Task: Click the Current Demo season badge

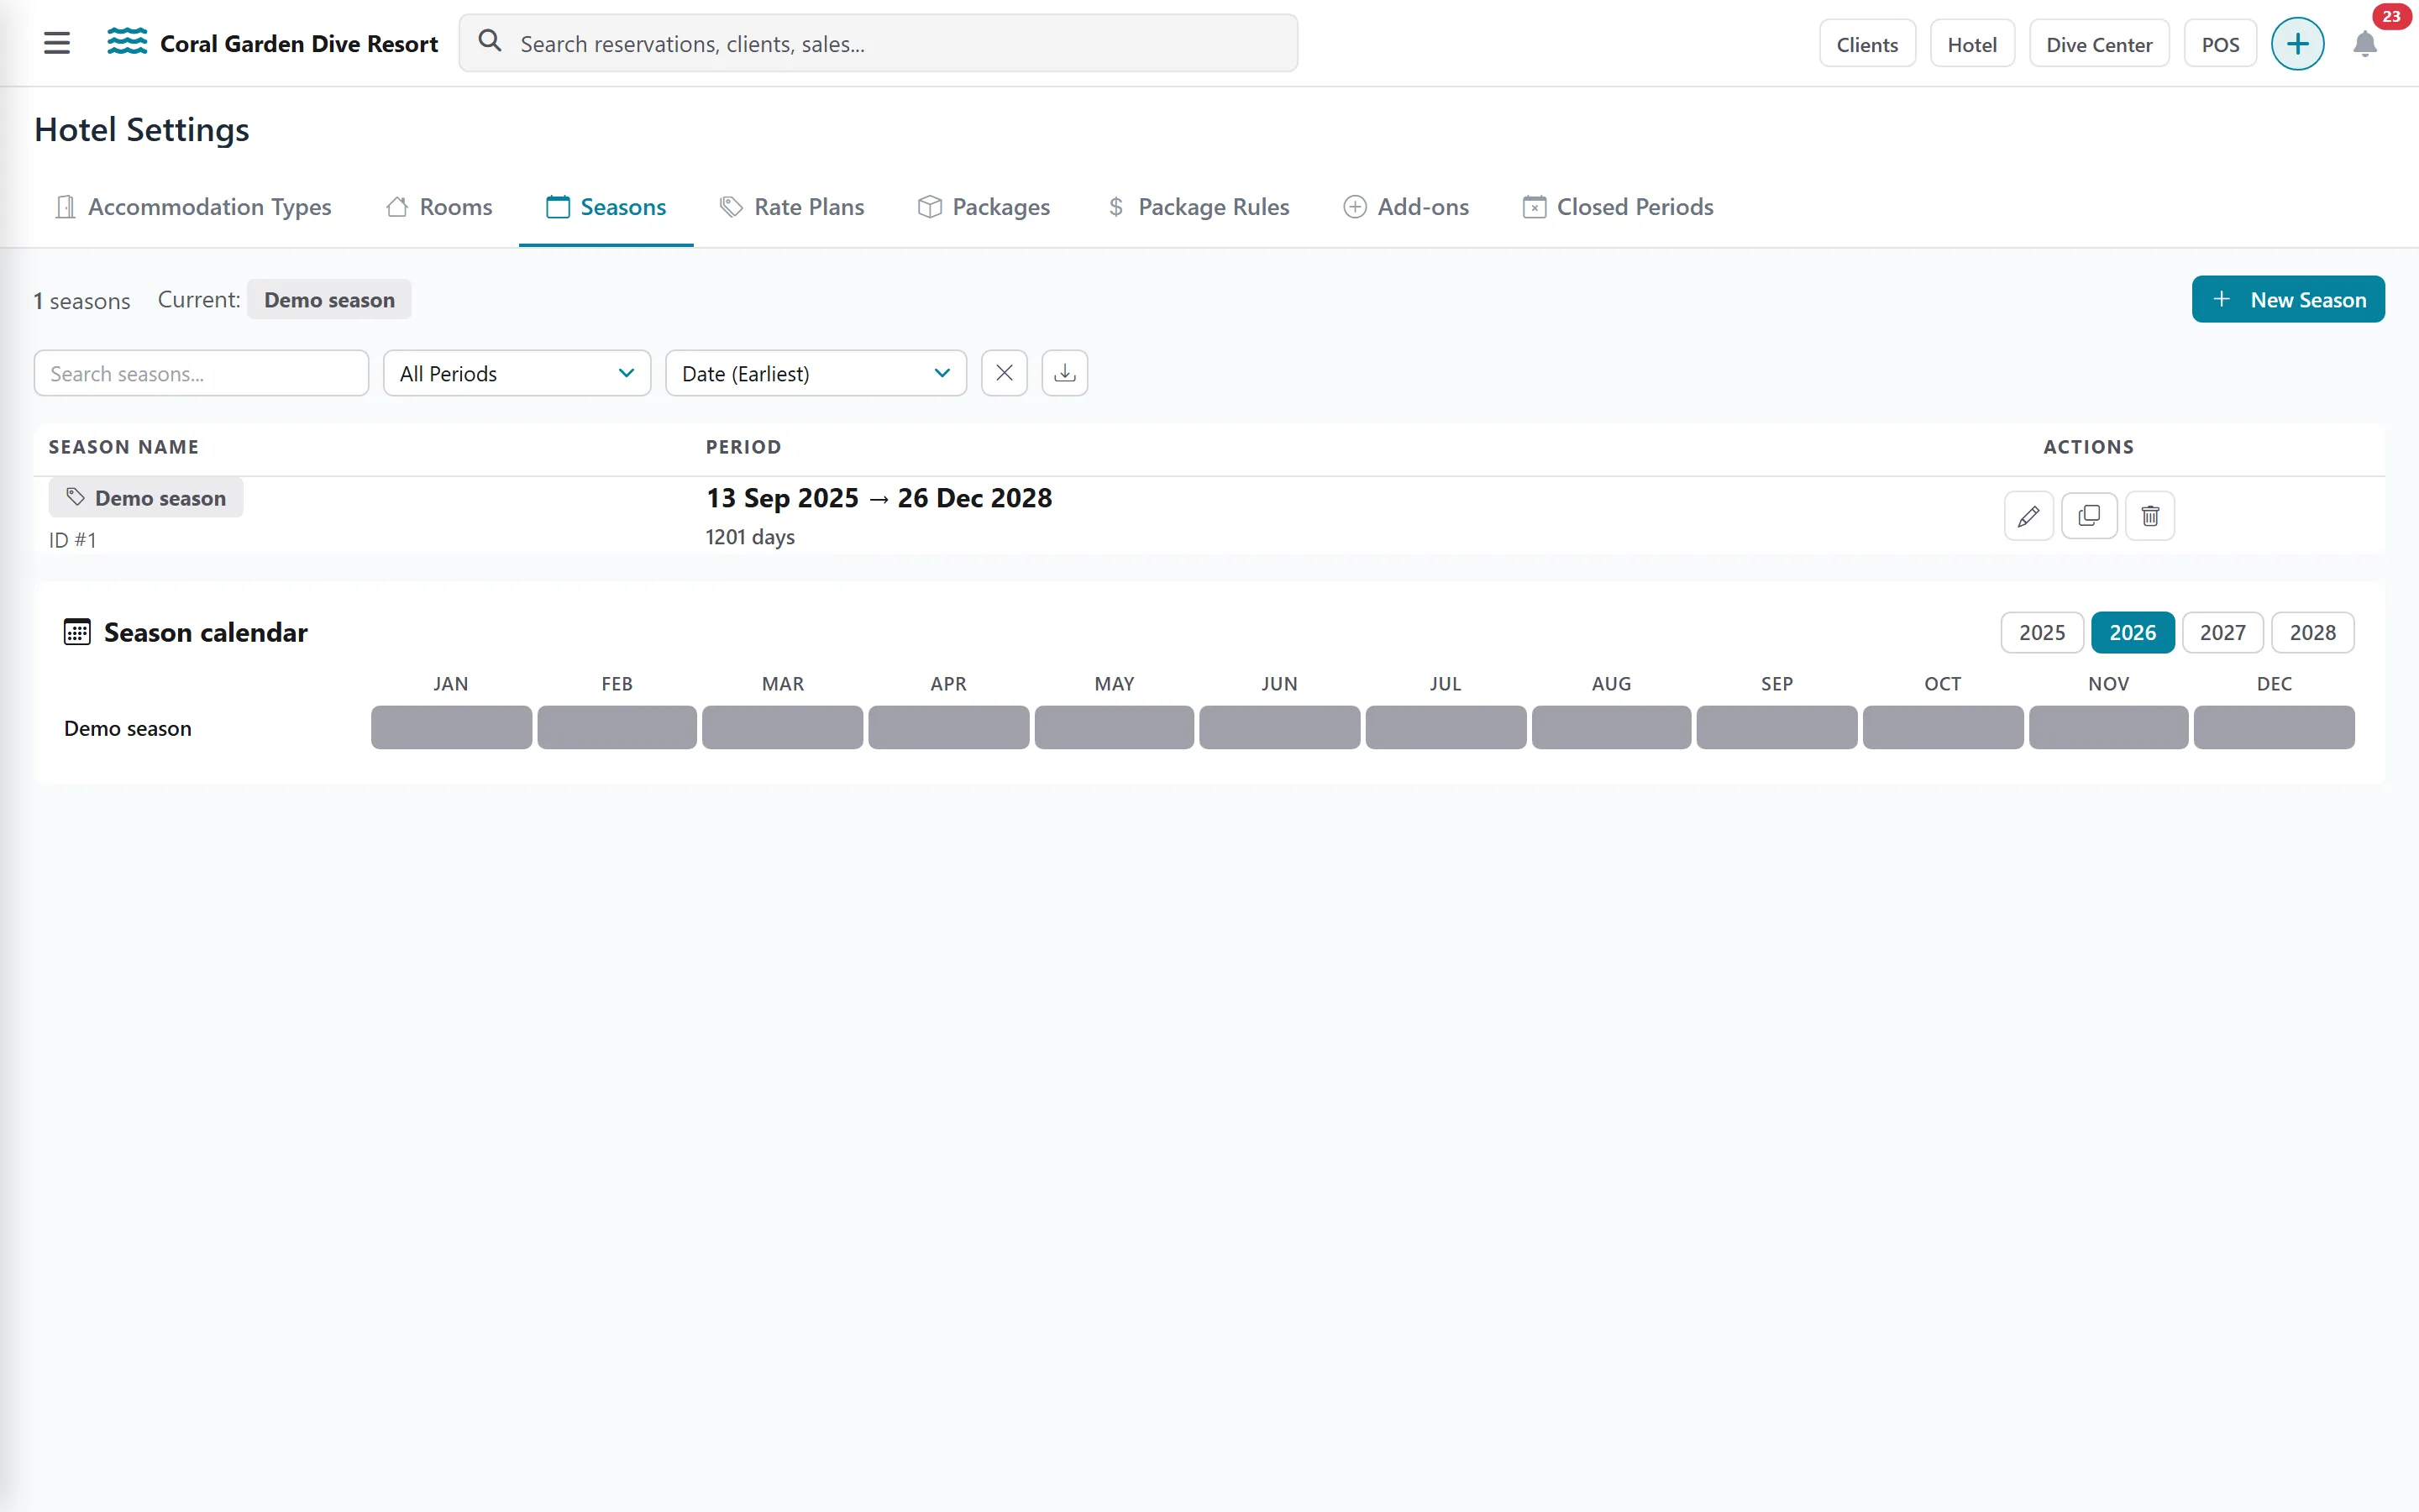Action: coord(329,300)
